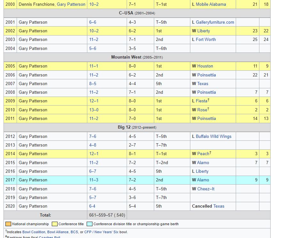Open the Houston bowl link
The image size is (293, 238).
205,66
